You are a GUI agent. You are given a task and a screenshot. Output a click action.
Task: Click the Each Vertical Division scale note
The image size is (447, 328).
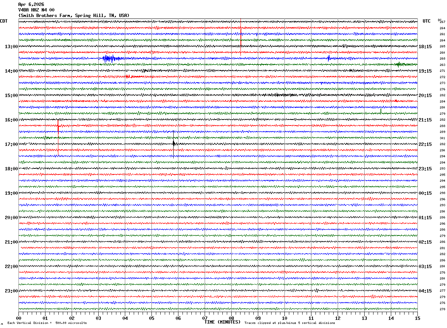pos(47,323)
